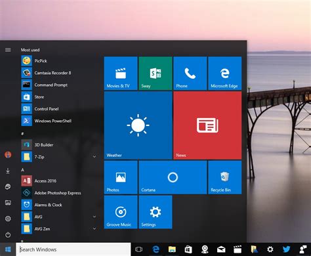Screen dimensions: 311x256
Task: Open Edge from the taskbar
Action: [x=155, y=249]
